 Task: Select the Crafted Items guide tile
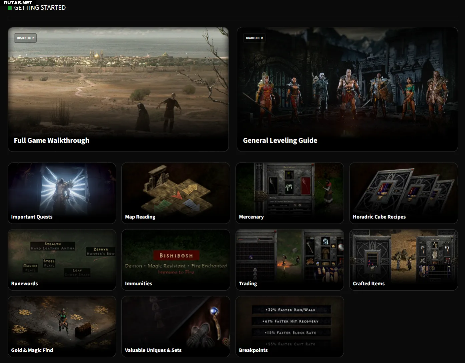(403, 259)
